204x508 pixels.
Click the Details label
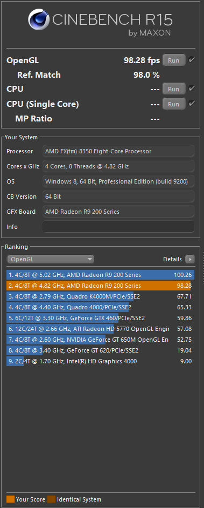[x=172, y=259]
